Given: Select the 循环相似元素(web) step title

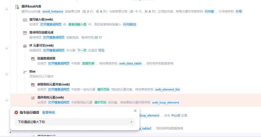Looking at the screenshot, I should 51,97.
